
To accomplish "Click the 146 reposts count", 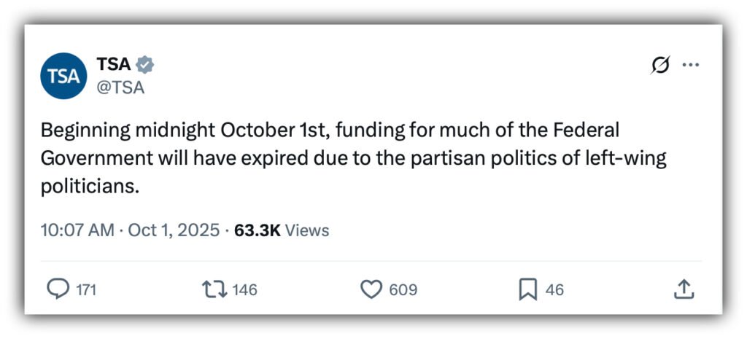I will (245, 290).
